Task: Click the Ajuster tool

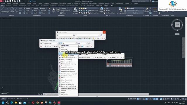Action: tap(42, 8)
